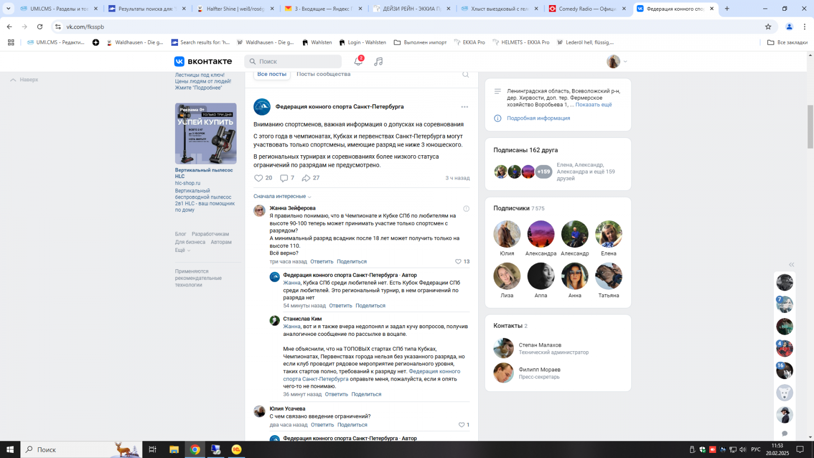
Task: Open browser apps grid in bookmarks bar
Action: (x=11, y=42)
